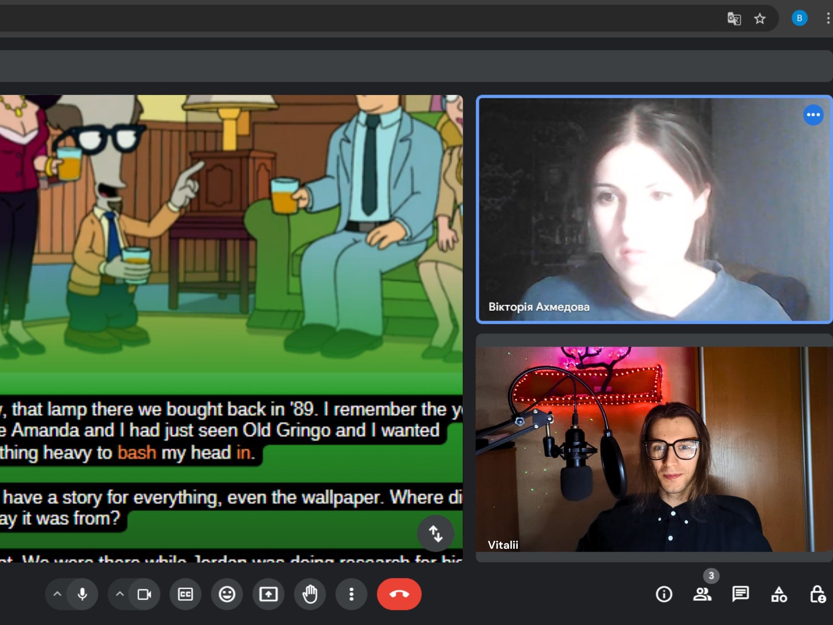Send a reaction with the emoji button
833x625 pixels.
(227, 594)
